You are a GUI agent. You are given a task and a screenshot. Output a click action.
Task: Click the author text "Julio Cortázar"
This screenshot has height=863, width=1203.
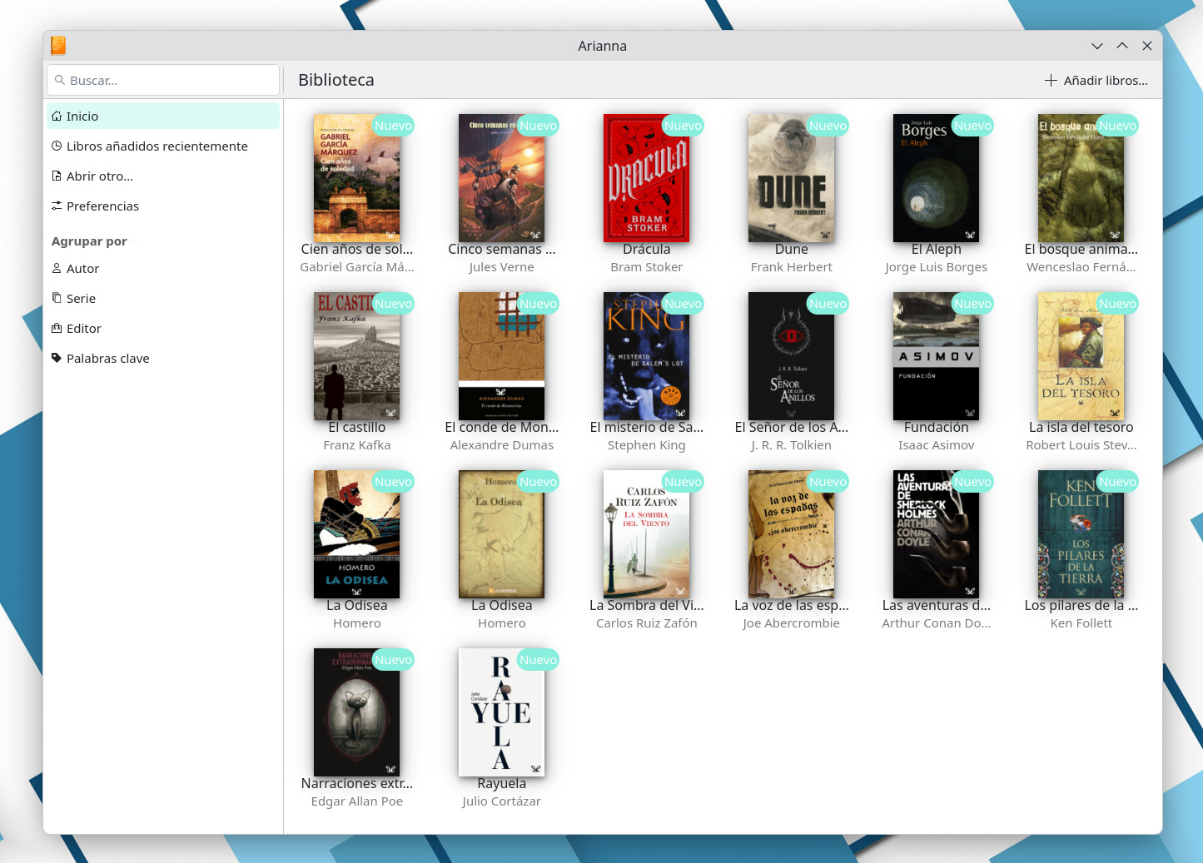(501, 801)
